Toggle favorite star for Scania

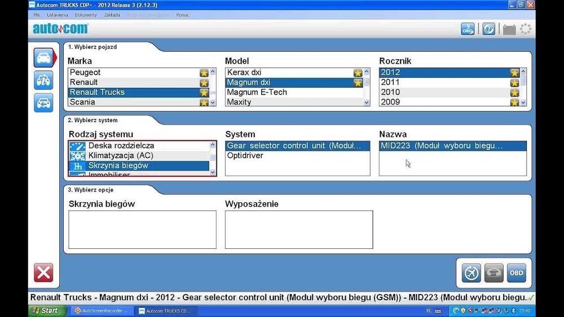click(x=204, y=102)
